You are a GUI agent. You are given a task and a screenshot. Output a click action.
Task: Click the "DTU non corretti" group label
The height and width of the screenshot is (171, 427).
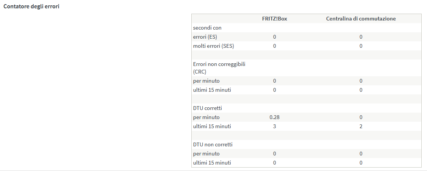tap(213, 144)
